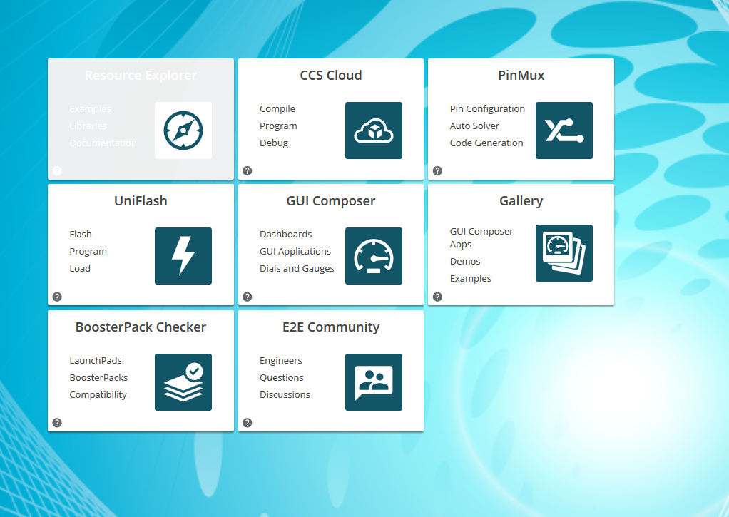Show help for GUI Composer card
The width and height of the screenshot is (729, 517).
(x=248, y=297)
